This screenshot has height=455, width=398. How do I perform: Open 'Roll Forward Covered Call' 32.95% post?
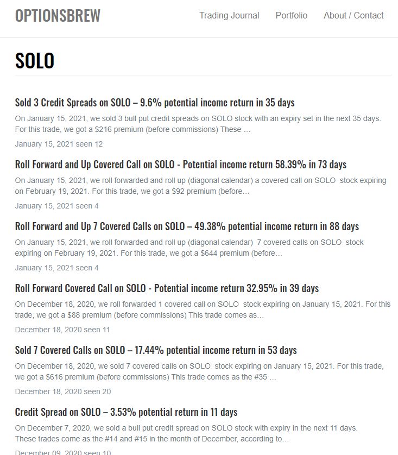(167, 288)
